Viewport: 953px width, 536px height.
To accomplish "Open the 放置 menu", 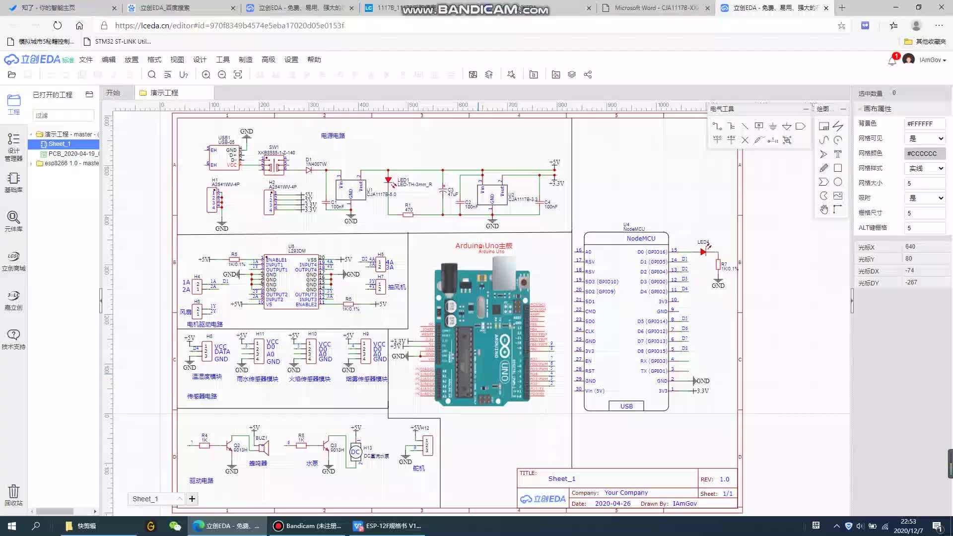I will pyautogui.click(x=132, y=60).
